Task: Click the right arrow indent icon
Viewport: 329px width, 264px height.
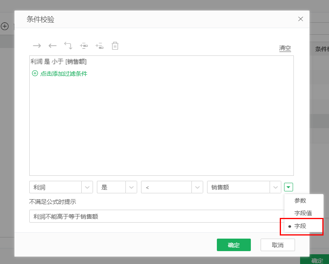Action: coord(37,46)
